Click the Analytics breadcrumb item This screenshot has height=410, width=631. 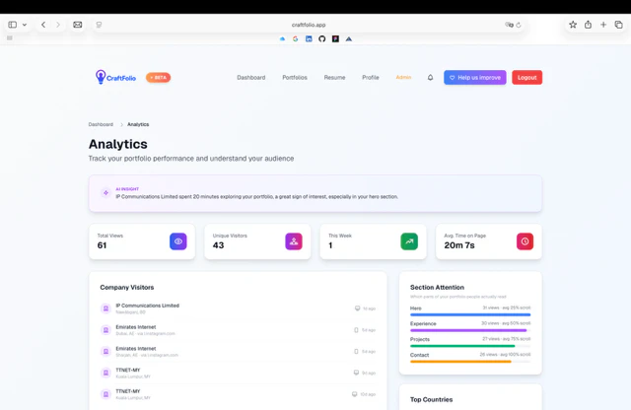tap(138, 124)
